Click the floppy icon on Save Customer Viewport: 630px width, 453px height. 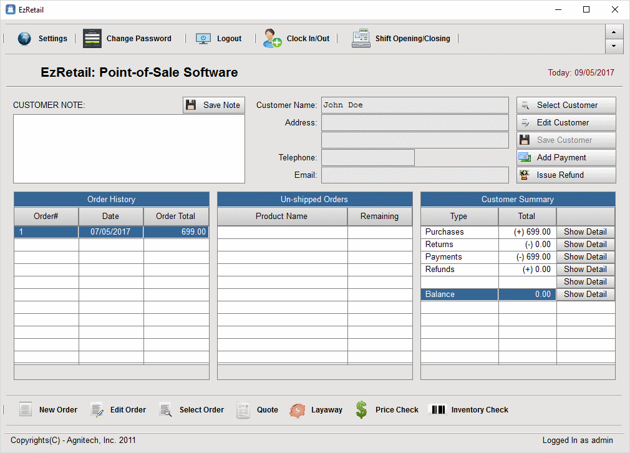pos(525,140)
